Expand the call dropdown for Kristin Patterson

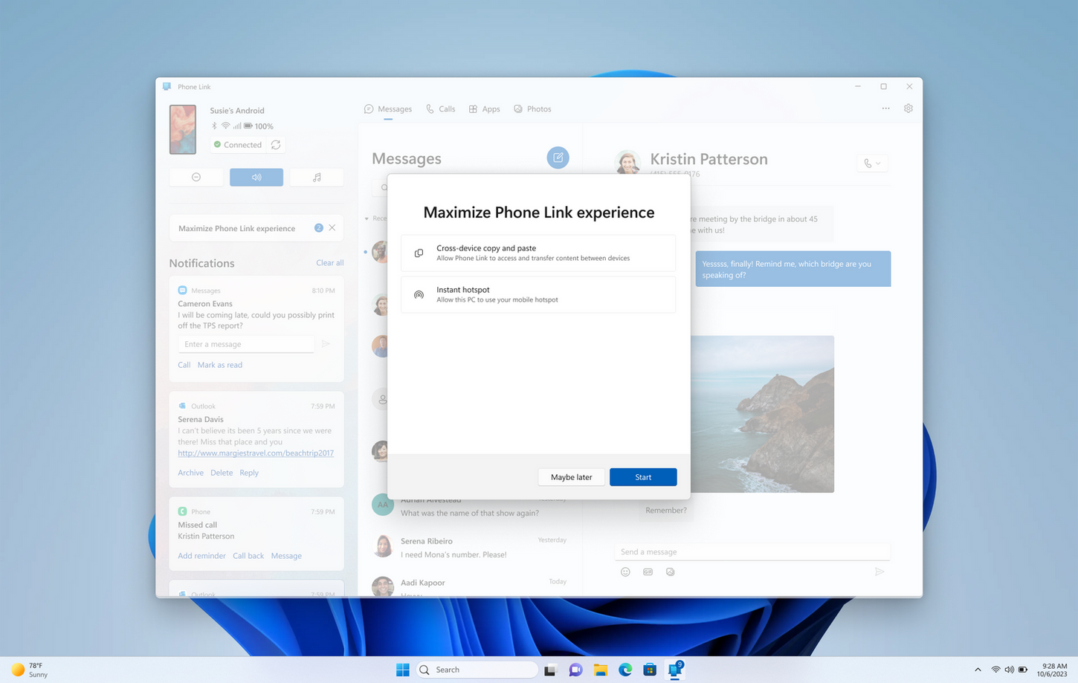(x=872, y=164)
